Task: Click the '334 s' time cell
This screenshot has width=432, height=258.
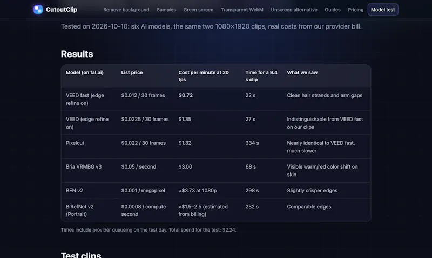Action: pos(252,143)
